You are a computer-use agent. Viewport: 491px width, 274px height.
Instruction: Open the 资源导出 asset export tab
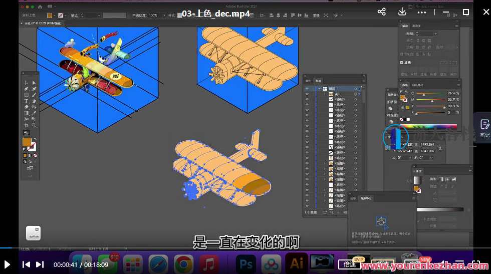367,198
